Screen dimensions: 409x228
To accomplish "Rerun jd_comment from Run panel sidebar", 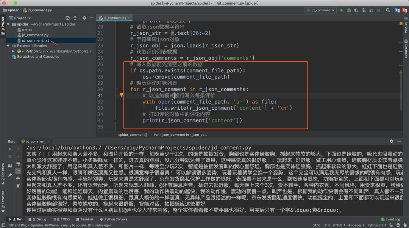I will pyautogui.click(x=10, y=149).
